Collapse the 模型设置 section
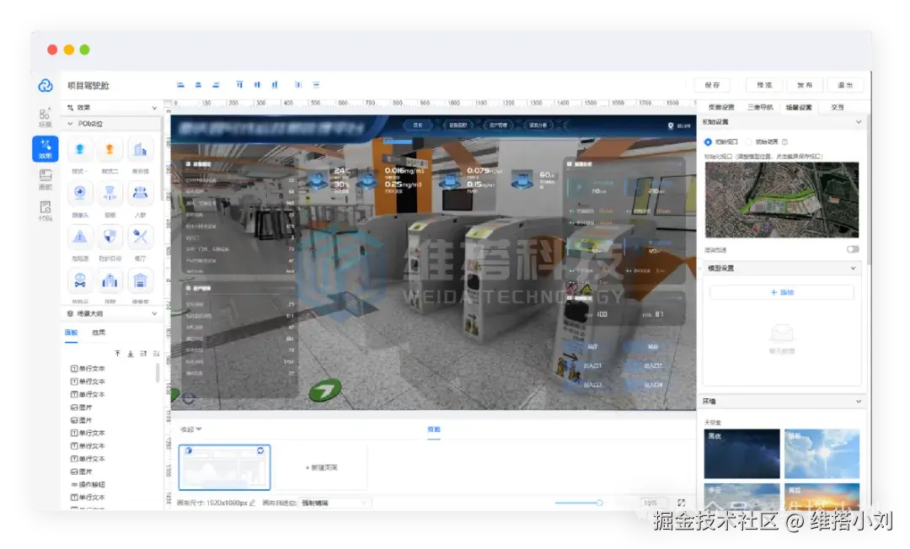 853,269
